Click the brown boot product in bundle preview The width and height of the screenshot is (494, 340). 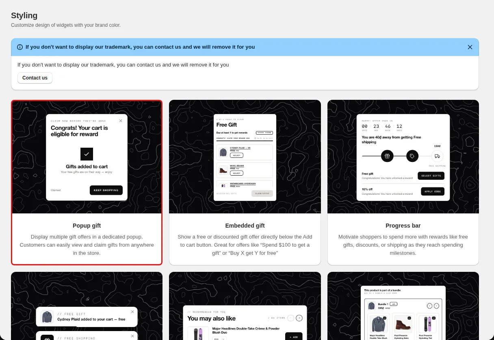(x=403, y=325)
